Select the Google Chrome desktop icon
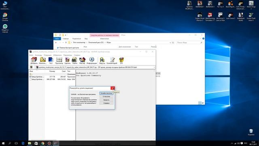Screen dimensions: 259x146 (x=5, y=17)
